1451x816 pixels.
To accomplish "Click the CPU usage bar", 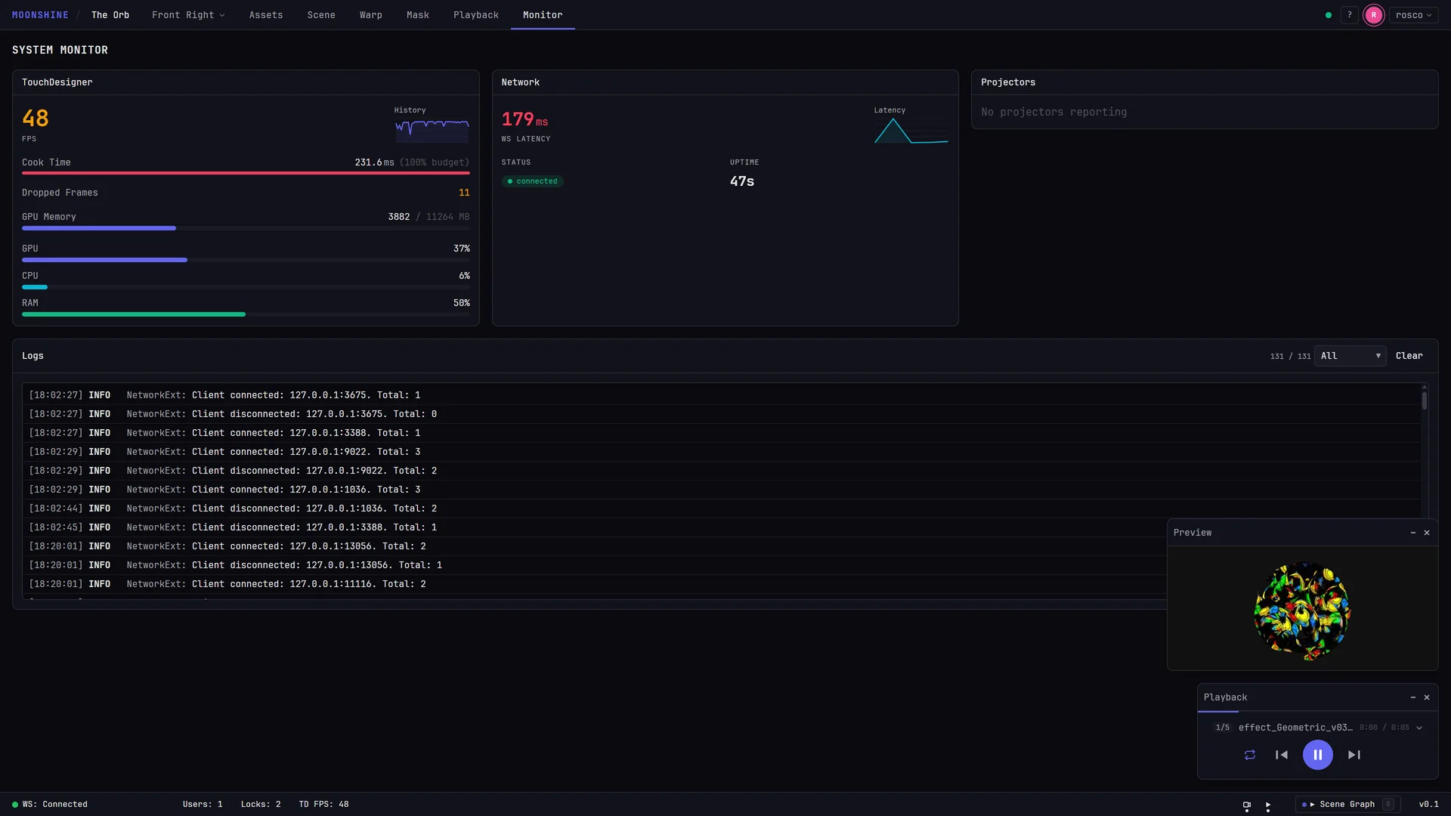I will [x=246, y=287].
